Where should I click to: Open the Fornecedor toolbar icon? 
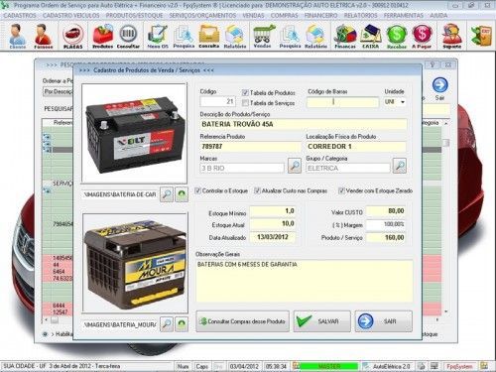click(44, 37)
